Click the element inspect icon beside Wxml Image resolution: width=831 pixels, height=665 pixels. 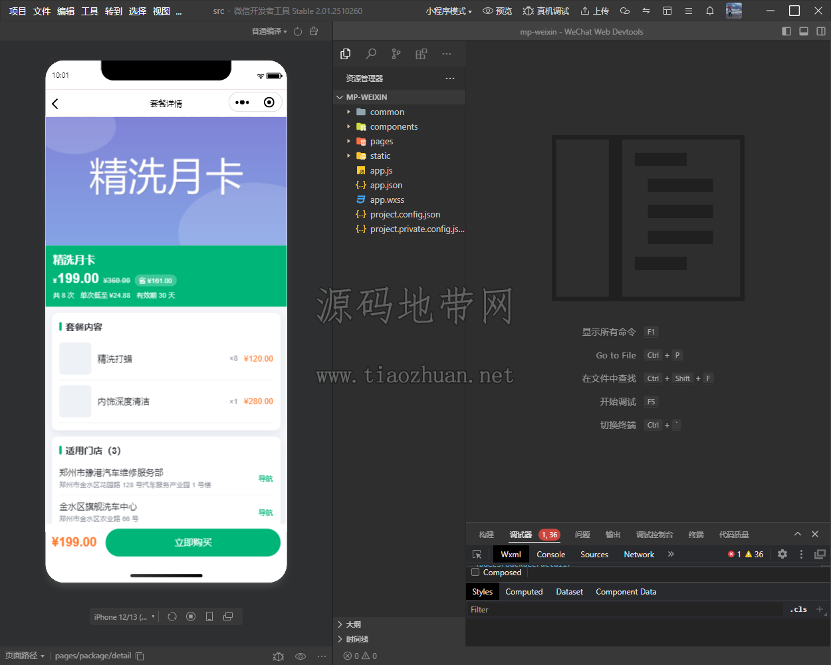[x=477, y=554]
